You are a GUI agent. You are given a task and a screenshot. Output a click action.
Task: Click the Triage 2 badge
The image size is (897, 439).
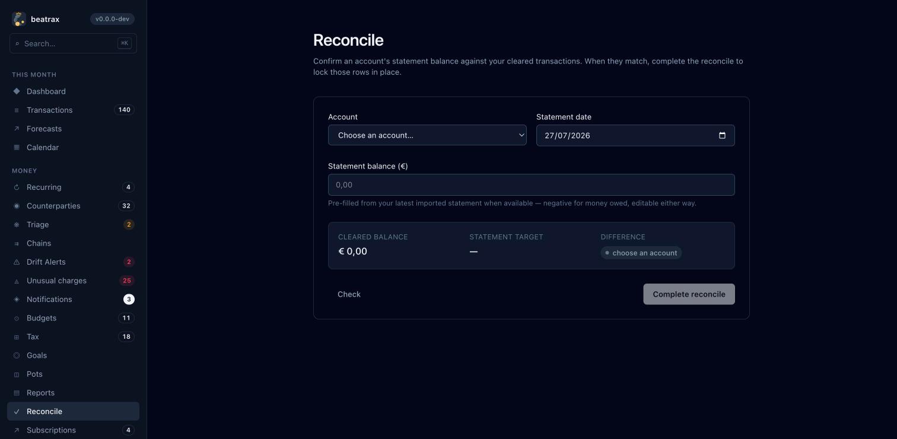(129, 224)
